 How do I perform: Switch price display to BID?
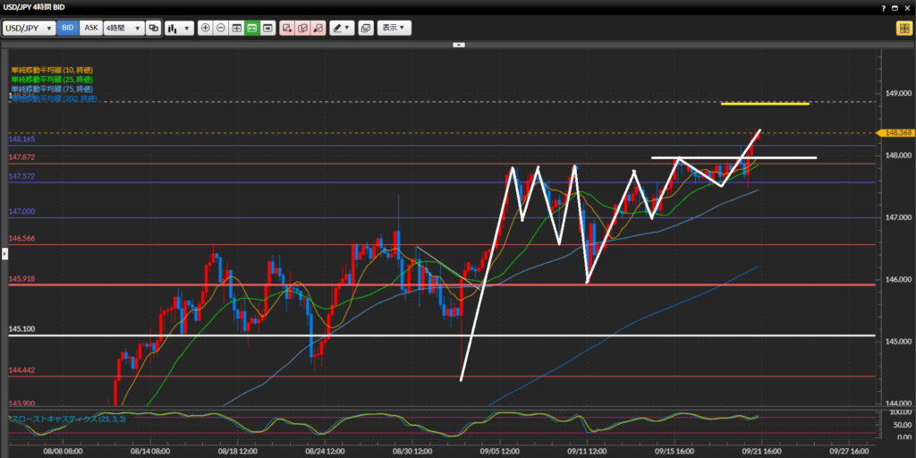(68, 28)
